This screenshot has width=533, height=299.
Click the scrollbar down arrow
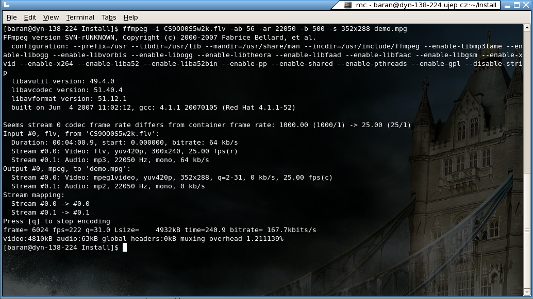click(527, 292)
